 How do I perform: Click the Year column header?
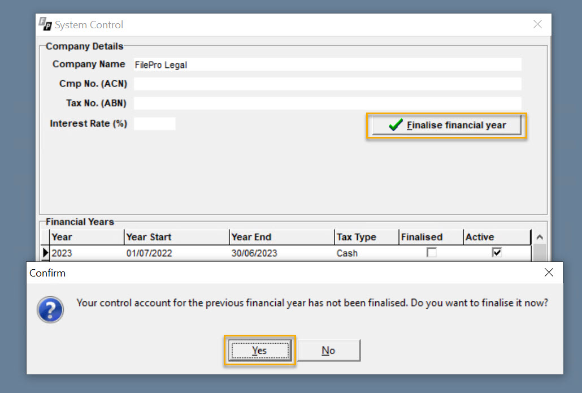[62, 237]
